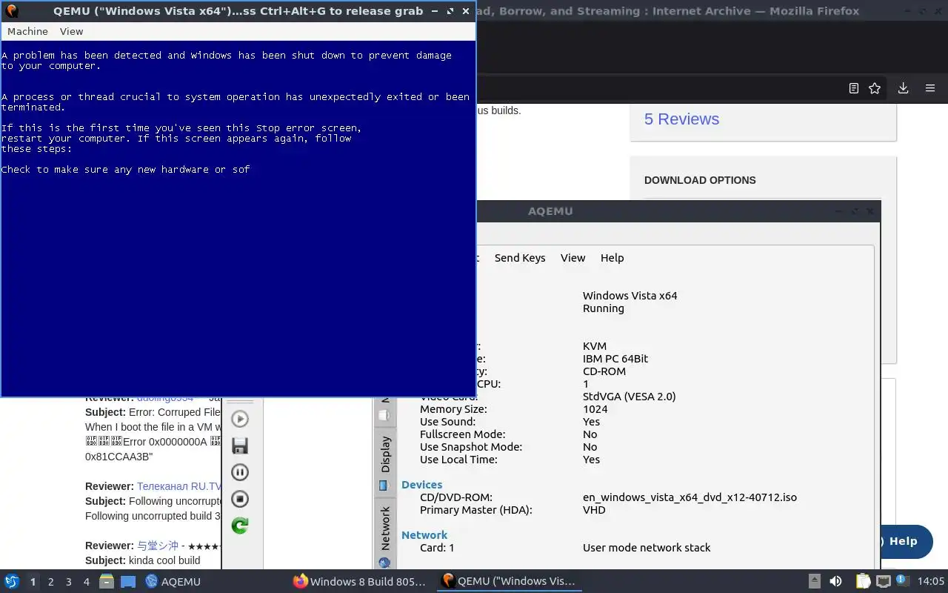The image size is (948, 593).
Task: Open the Firefox hamburger application menu
Action: click(930, 88)
